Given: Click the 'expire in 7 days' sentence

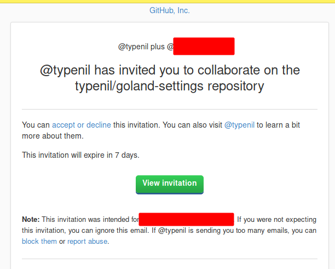Looking at the screenshot, I should point(80,155).
